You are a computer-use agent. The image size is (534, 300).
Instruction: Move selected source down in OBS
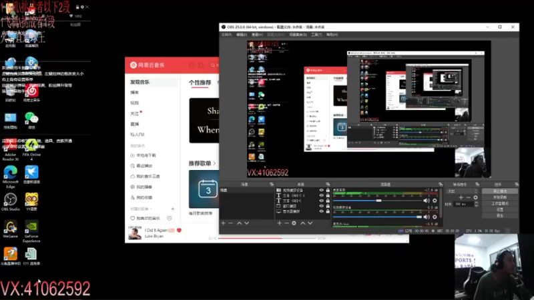pyautogui.click(x=310, y=223)
